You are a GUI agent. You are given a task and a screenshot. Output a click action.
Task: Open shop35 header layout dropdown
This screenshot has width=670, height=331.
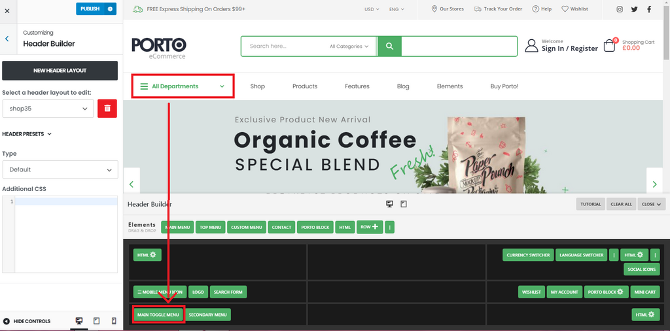48,109
